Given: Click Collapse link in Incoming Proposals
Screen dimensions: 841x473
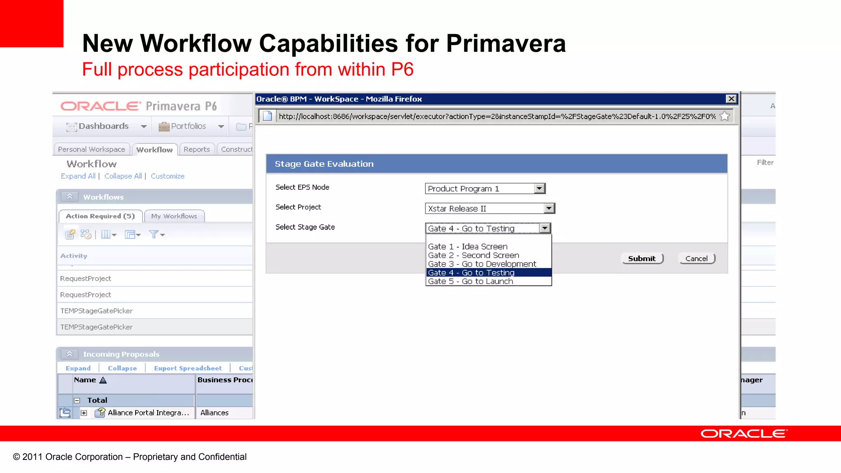Looking at the screenshot, I should coord(122,368).
